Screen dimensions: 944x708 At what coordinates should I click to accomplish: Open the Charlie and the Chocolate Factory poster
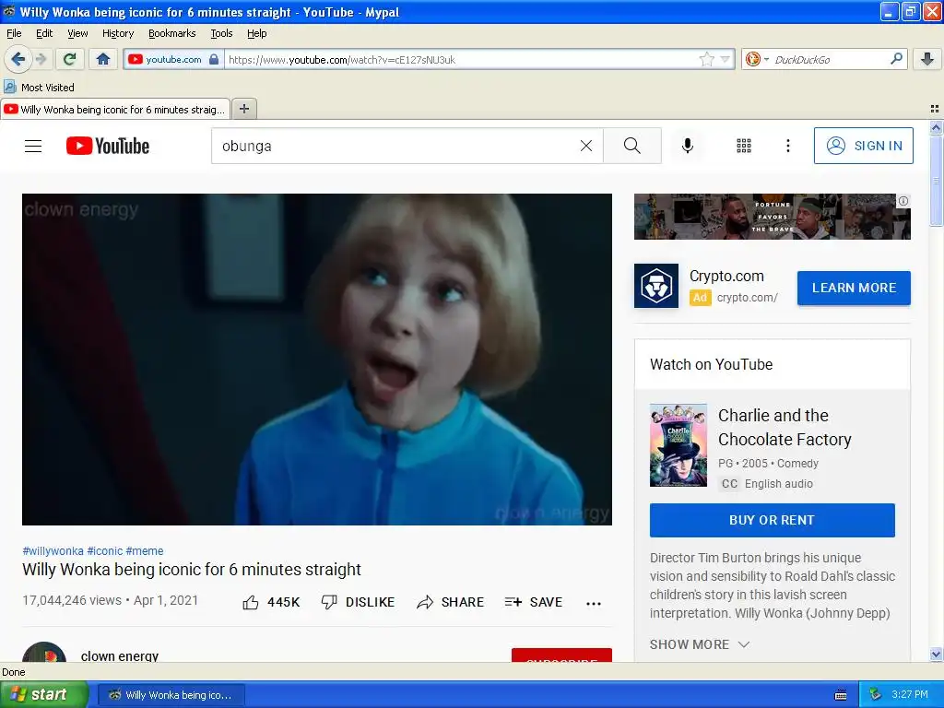(x=678, y=445)
